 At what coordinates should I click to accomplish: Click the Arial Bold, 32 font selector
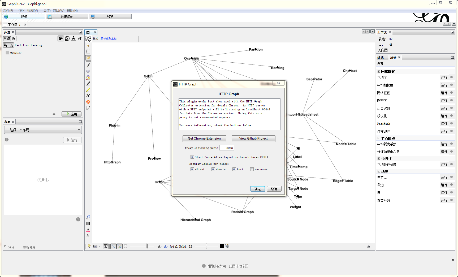pyautogui.click(x=181, y=246)
